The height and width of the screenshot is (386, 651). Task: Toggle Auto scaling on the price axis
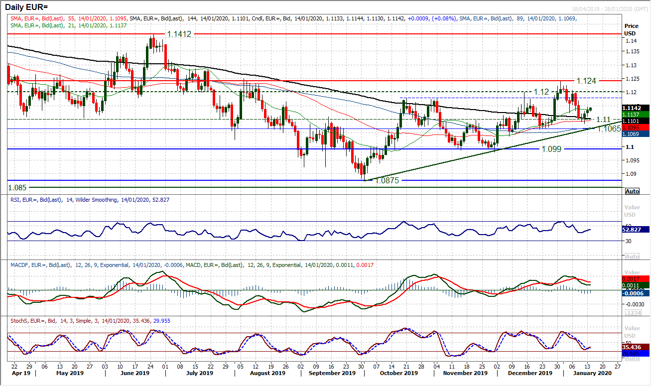coord(631,191)
